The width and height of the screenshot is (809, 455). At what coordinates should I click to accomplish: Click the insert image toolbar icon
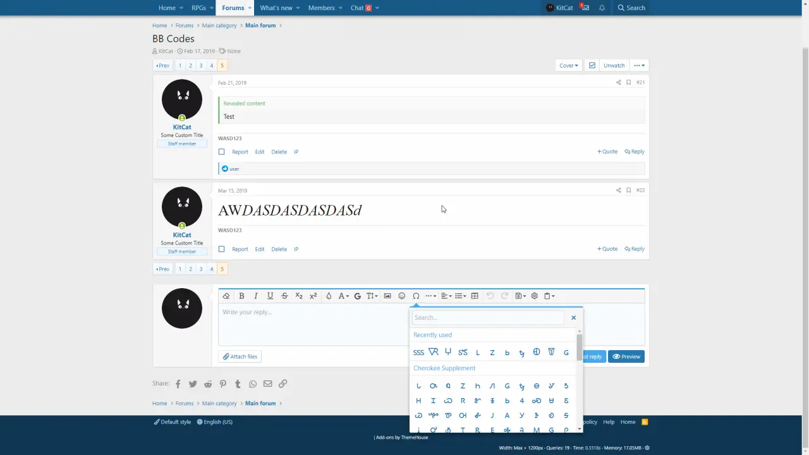[387, 296]
